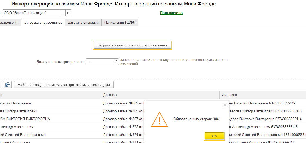This screenshot has width=306, height=143.
Task: Click Загрузить инвесторов из личного кабинета
Action: click(x=132, y=45)
